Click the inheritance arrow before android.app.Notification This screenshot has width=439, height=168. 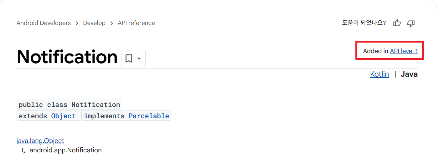coord(23,151)
